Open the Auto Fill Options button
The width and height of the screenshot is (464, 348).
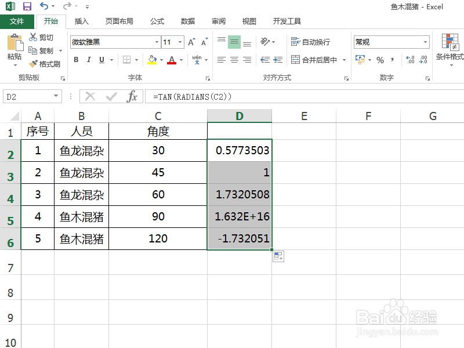click(x=278, y=256)
